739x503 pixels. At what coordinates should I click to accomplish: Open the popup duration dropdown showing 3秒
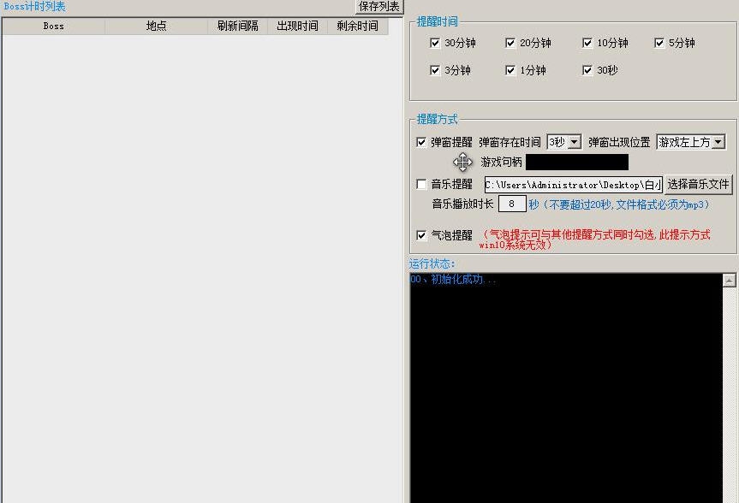tap(572, 142)
